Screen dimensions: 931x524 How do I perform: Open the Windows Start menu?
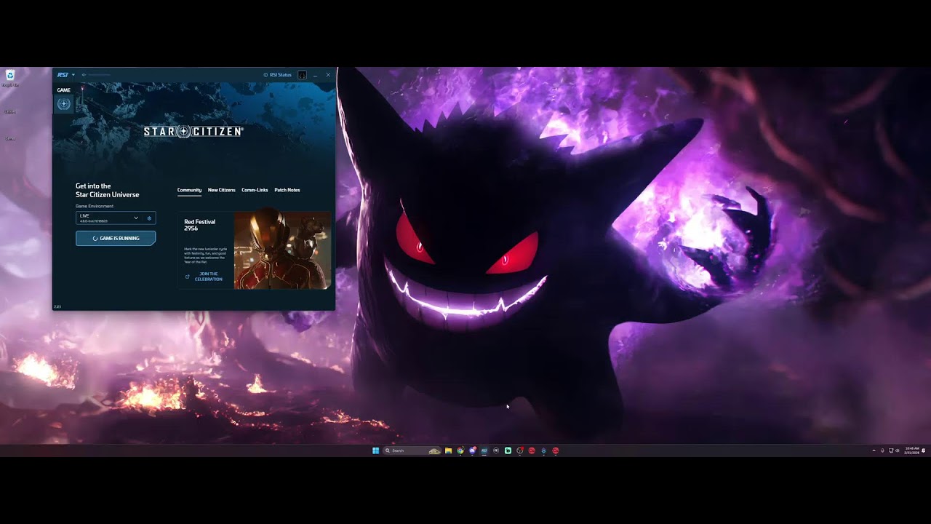[x=375, y=450]
